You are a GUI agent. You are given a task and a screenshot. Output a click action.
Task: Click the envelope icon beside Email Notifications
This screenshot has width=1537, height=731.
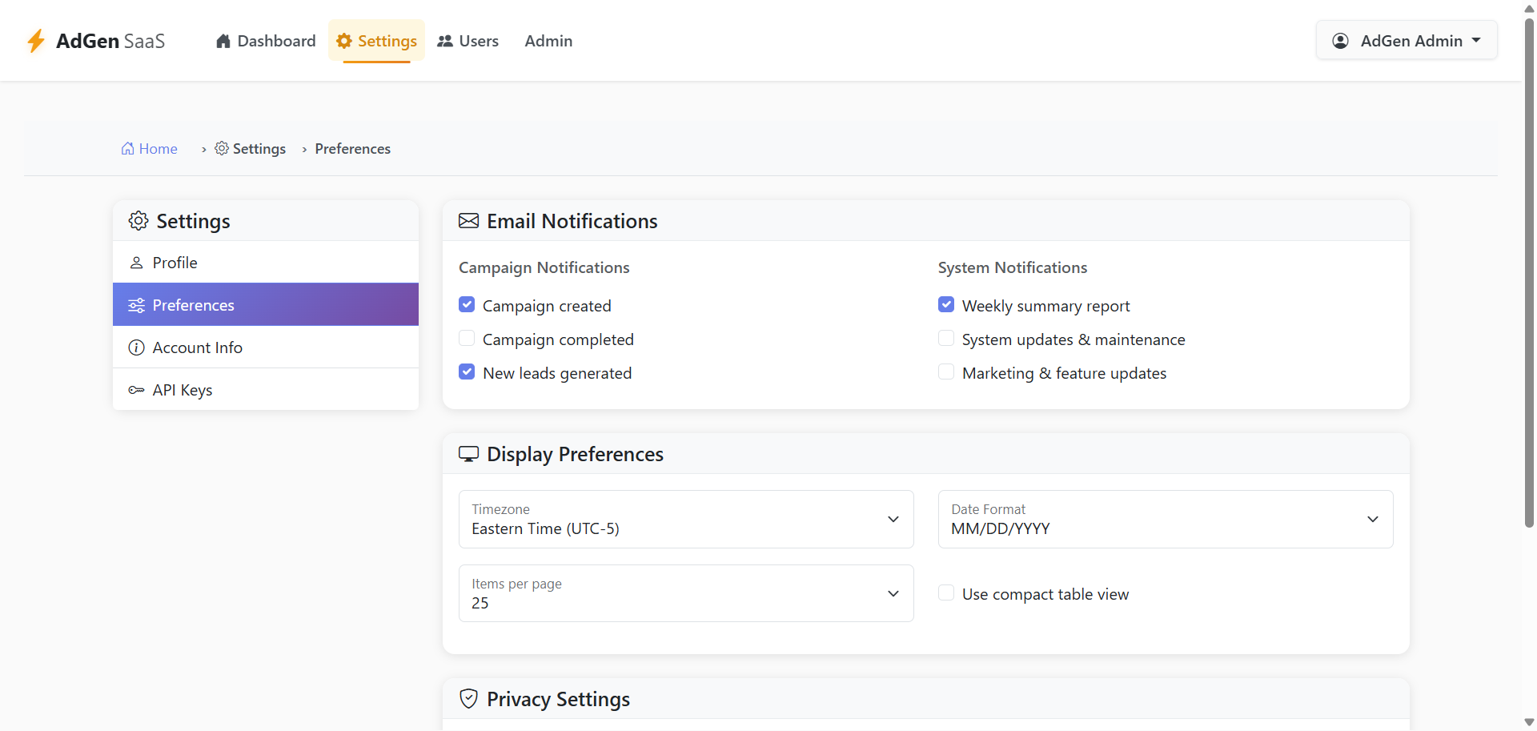469,221
